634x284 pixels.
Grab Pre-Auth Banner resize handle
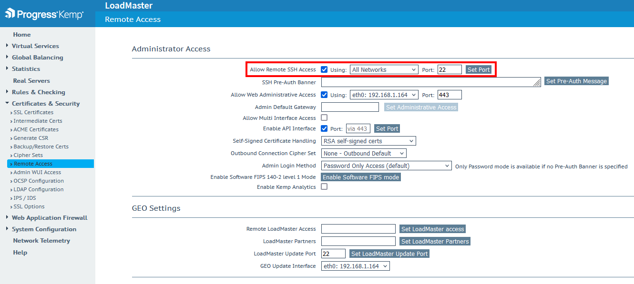(537, 83)
